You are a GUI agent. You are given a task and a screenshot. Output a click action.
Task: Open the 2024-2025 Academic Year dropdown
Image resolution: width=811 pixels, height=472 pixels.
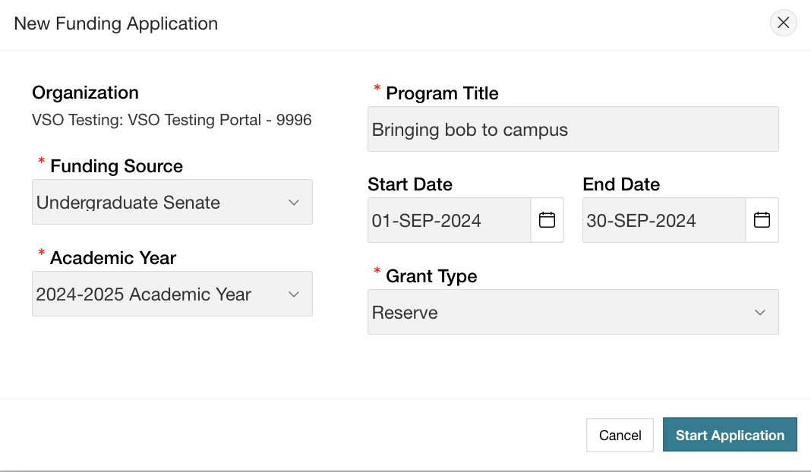click(172, 294)
